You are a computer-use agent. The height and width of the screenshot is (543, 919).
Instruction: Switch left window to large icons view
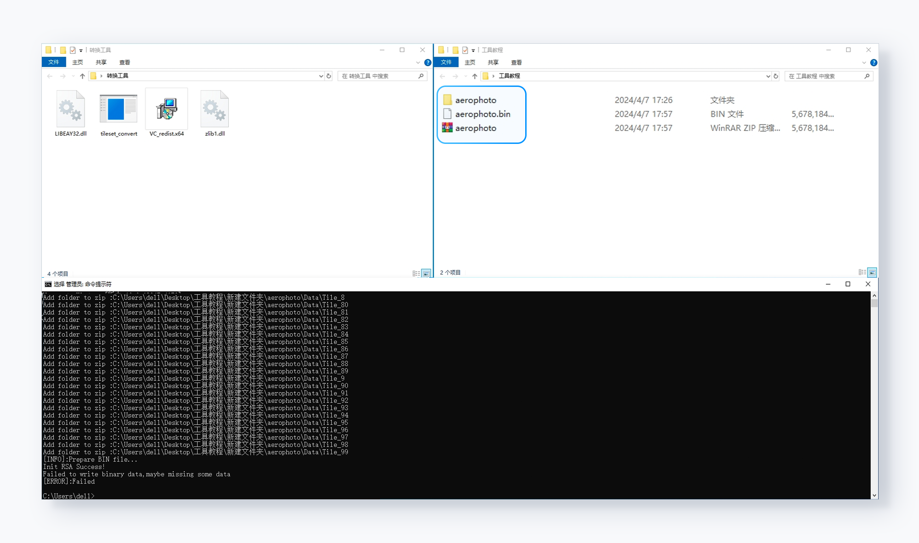[x=426, y=274]
